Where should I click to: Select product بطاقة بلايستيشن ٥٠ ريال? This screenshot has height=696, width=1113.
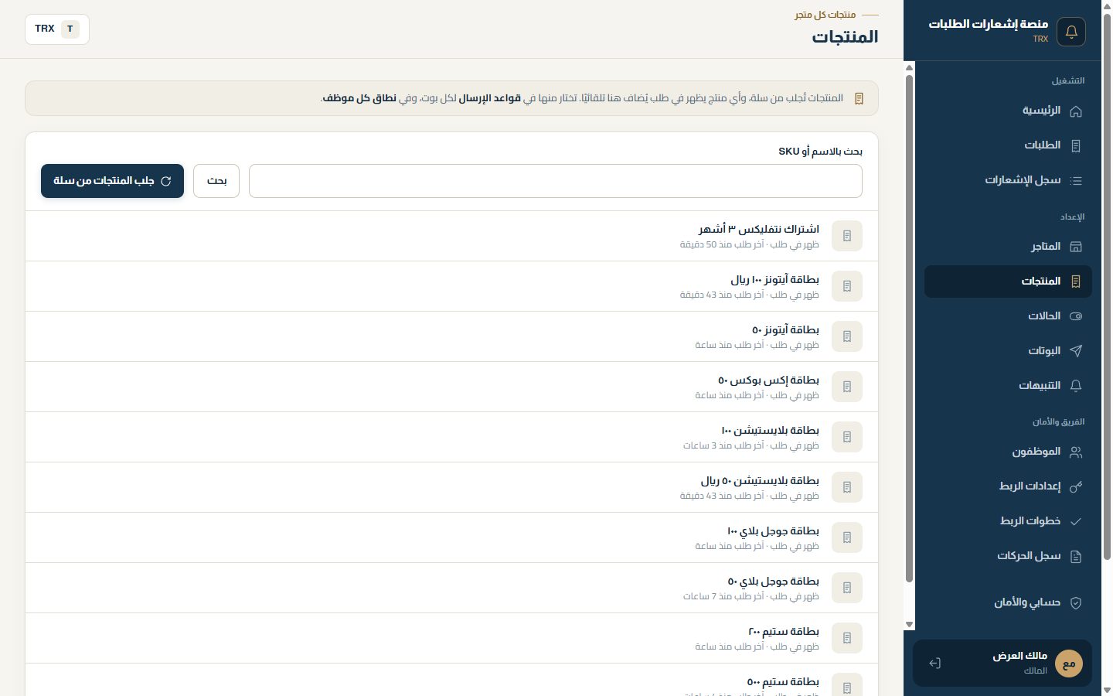[451, 487]
